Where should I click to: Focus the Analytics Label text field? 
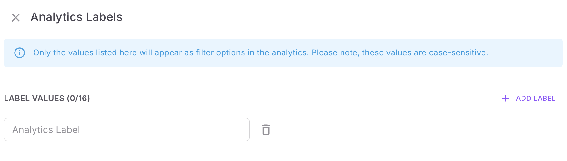(x=127, y=129)
